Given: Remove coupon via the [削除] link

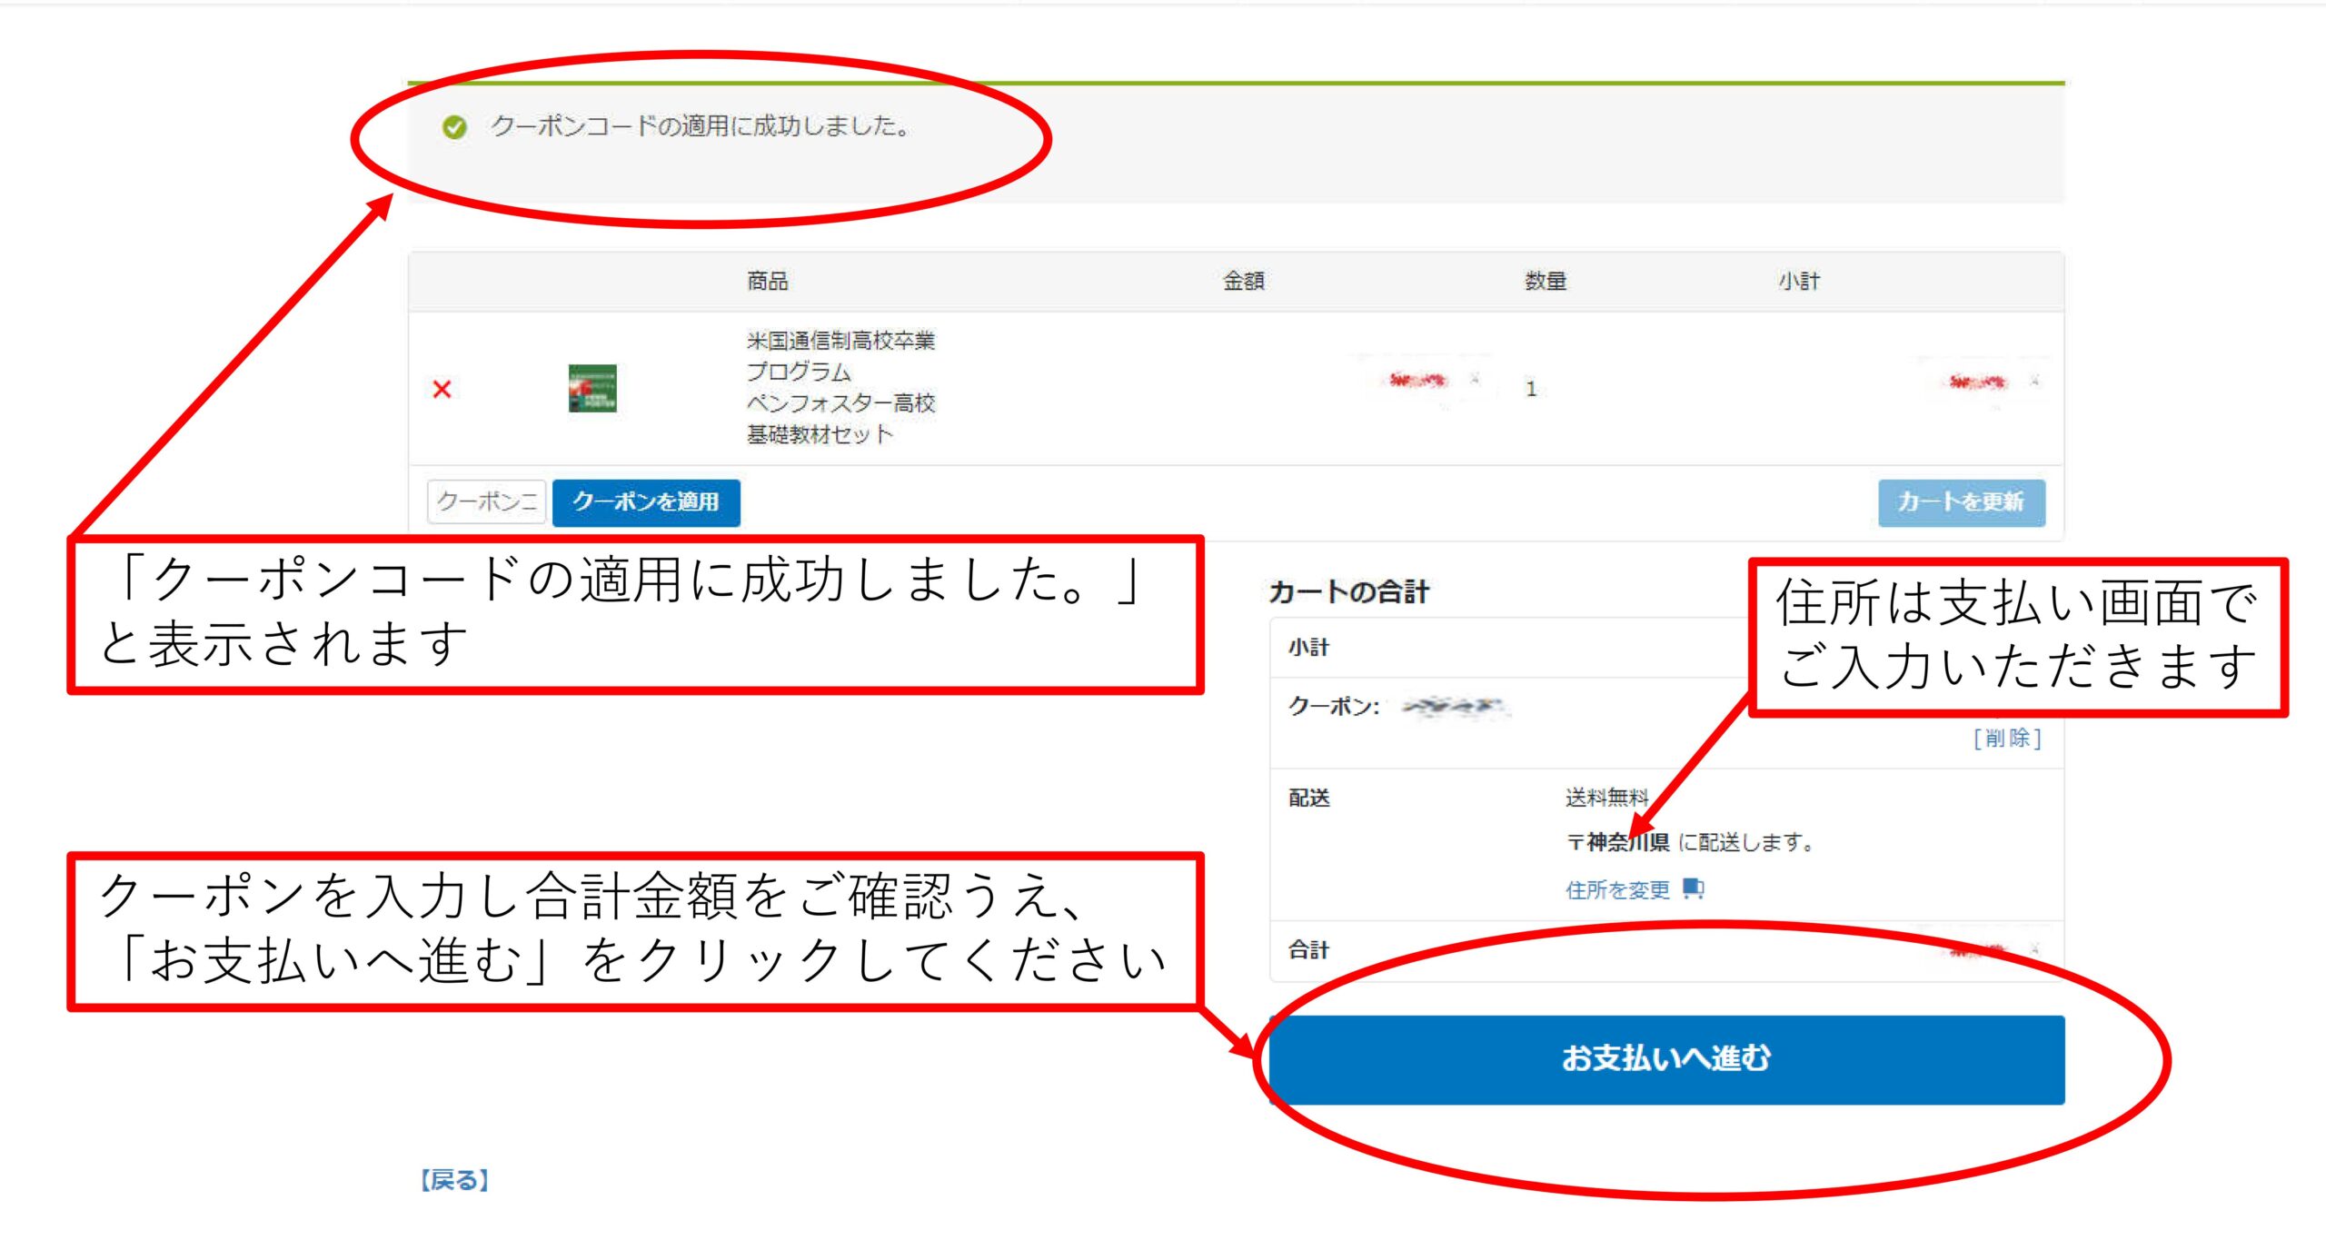Looking at the screenshot, I should [2006, 738].
